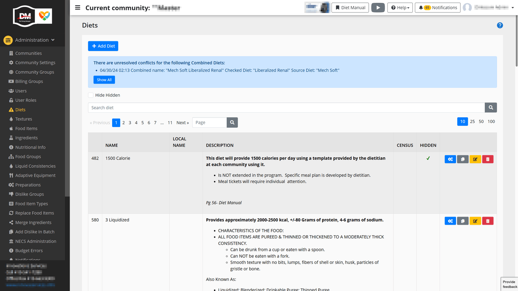The image size is (518, 291).
Task: Show 50 items per page
Action: tap(481, 121)
